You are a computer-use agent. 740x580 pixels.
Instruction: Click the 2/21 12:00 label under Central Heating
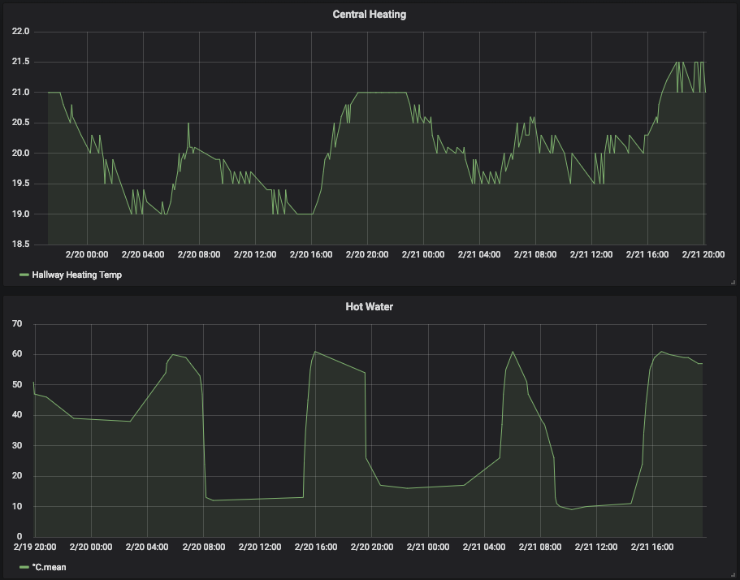pyautogui.click(x=591, y=254)
